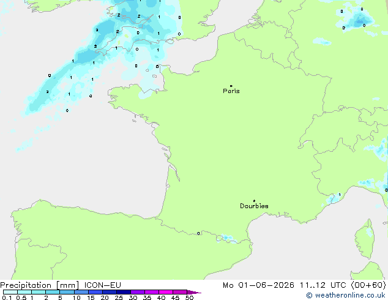
Task: Click the legend label '50'
Action: click(x=189, y=298)
